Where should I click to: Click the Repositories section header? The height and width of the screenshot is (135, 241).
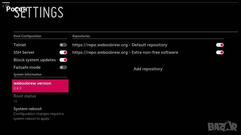pos(81,36)
